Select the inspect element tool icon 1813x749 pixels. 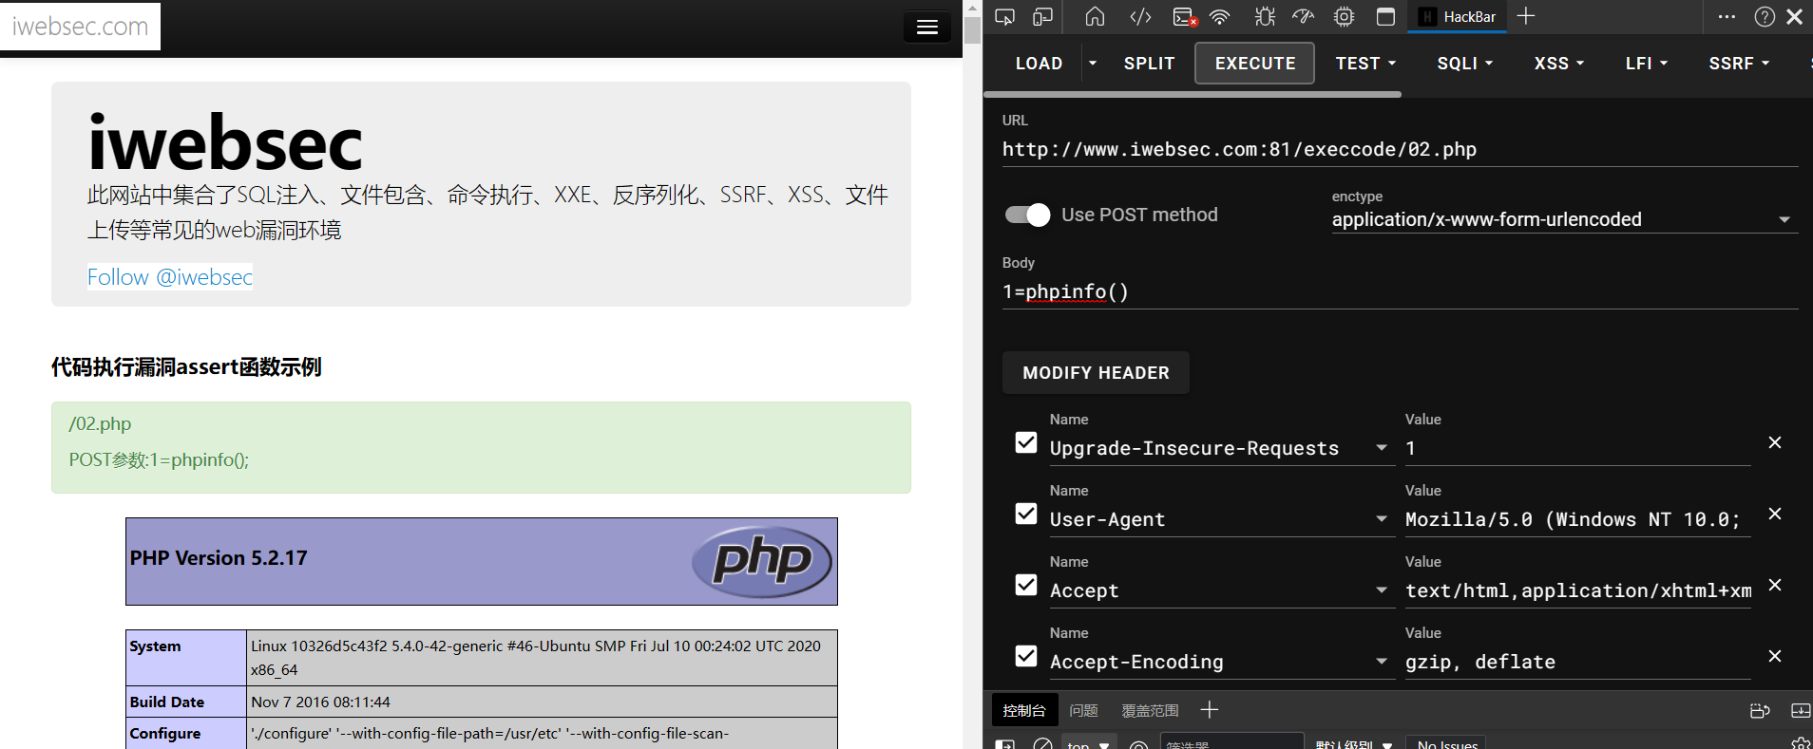1004,17
